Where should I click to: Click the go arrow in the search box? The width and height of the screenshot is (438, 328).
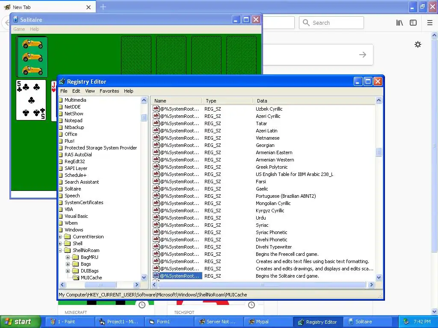[363, 55]
